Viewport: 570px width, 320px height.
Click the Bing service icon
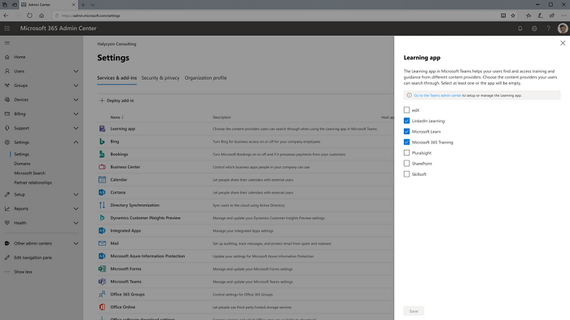click(x=102, y=142)
